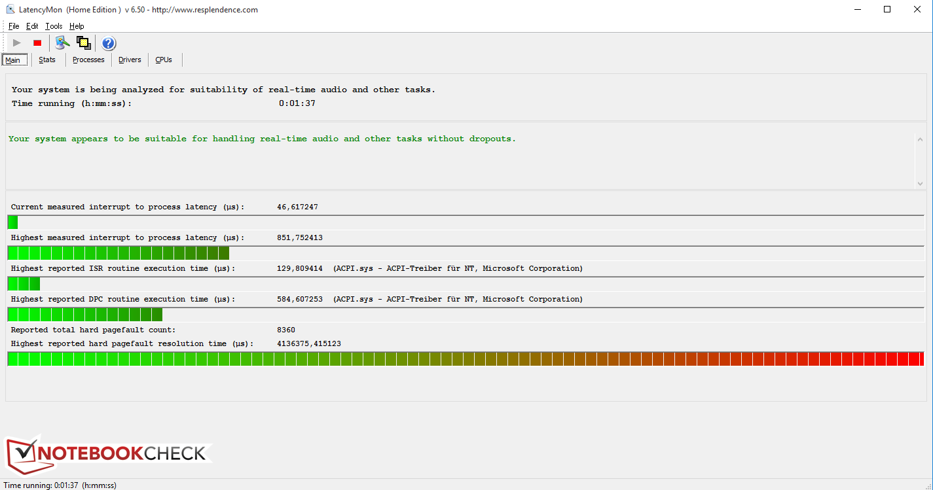Open the process analysis magnifier icon
This screenshot has width=933, height=490.
pos(62,43)
